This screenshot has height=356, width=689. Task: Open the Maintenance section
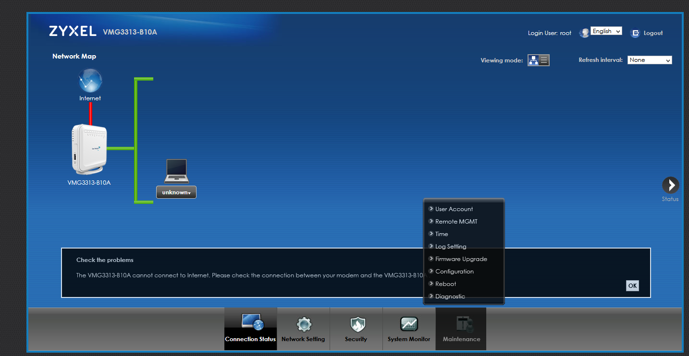click(461, 329)
